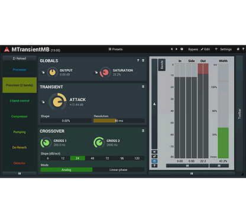Click the MeldaProduction logo icon
Image resolution: width=246 pixels, height=223 pixels.
click(x=7, y=49)
